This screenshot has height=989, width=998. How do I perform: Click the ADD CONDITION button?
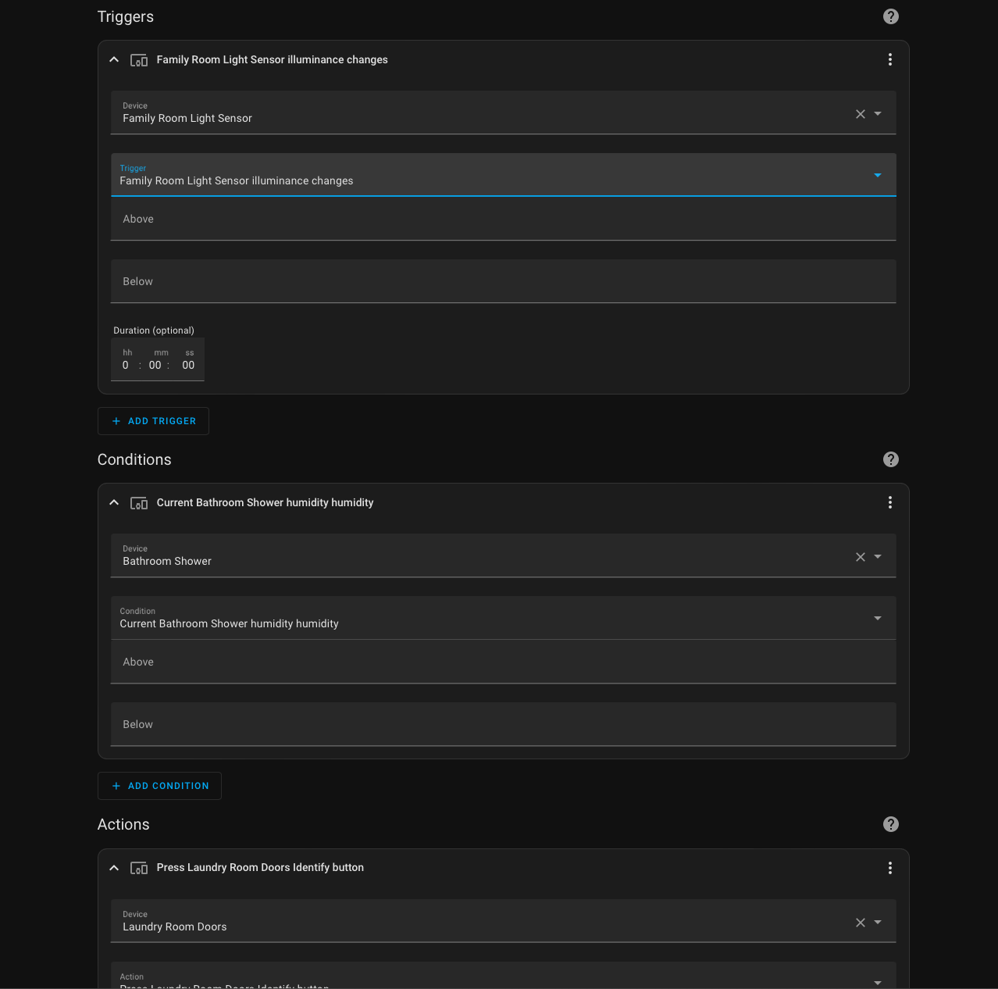[159, 785]
